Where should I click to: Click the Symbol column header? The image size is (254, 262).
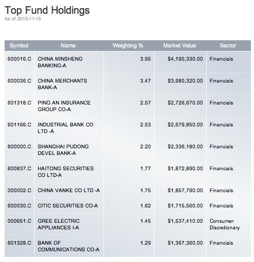point(19,45)
